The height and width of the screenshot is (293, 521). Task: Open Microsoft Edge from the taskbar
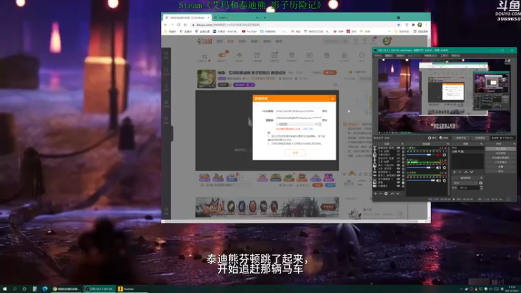point(45,289)
